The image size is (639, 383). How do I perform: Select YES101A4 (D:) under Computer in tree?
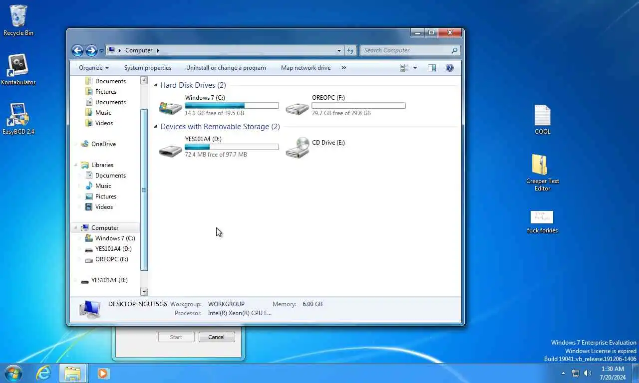point(113,249)
